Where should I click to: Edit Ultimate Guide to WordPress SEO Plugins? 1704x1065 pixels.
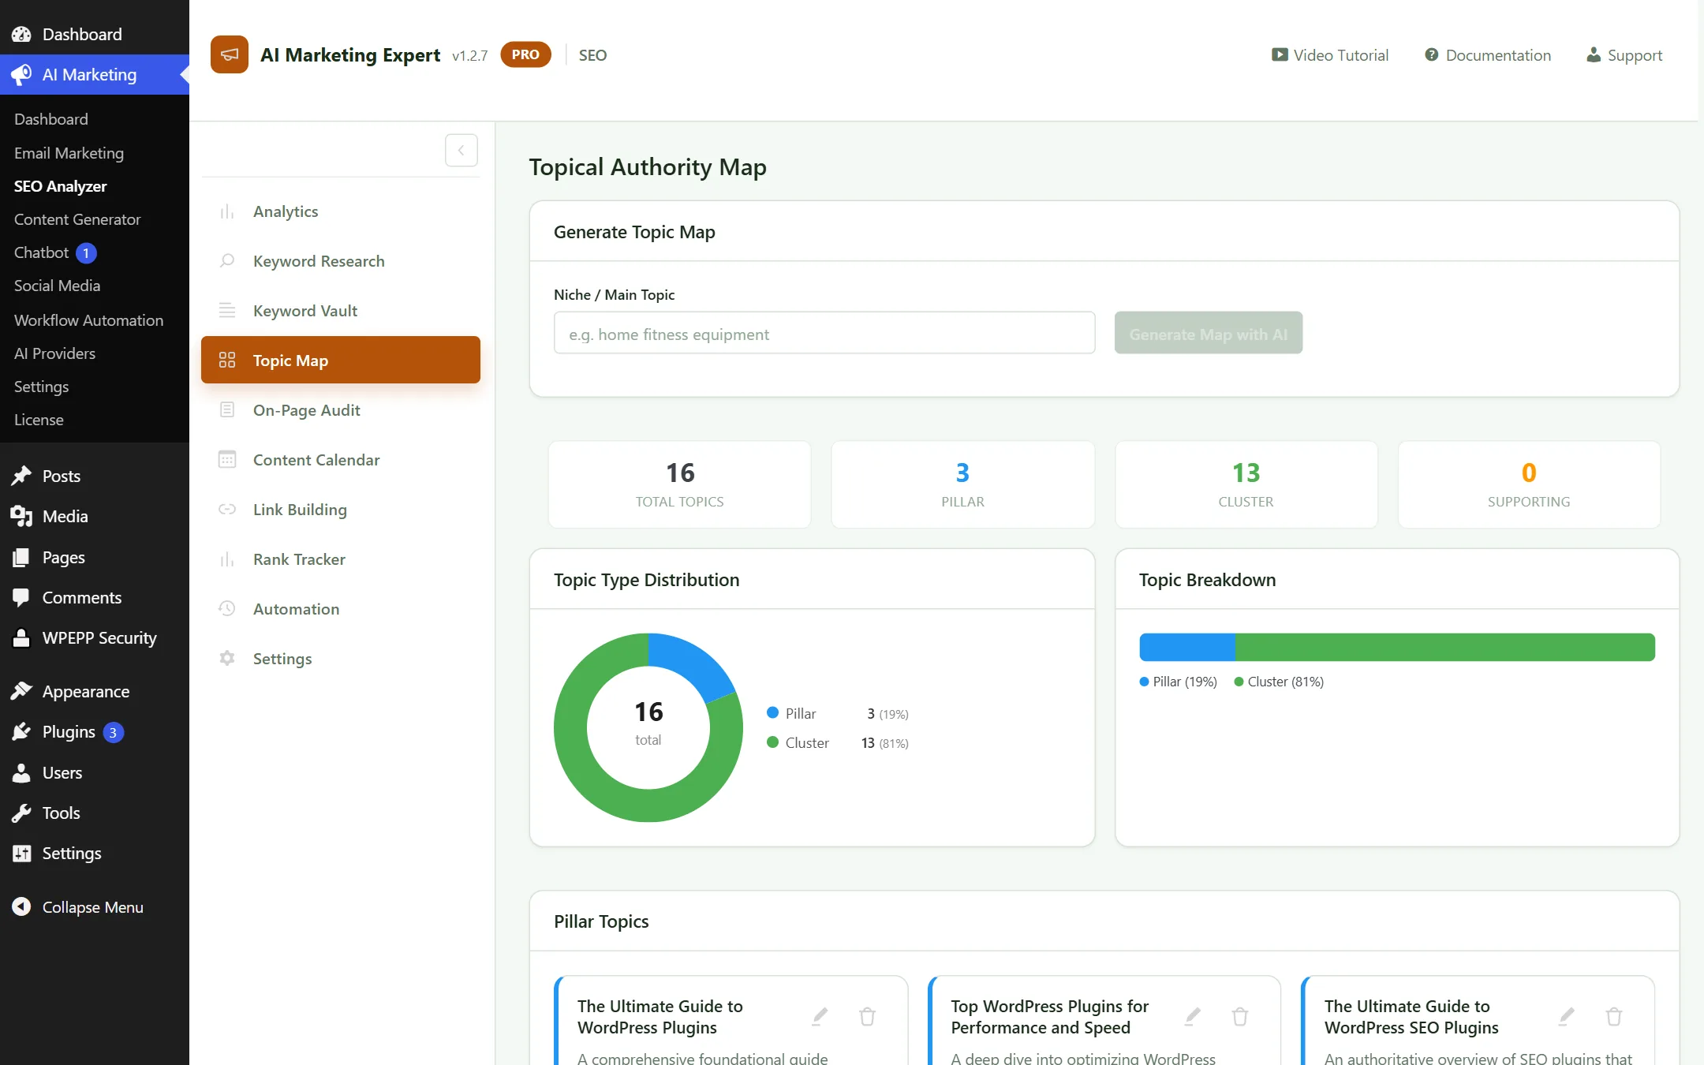coord(1568,1016)
